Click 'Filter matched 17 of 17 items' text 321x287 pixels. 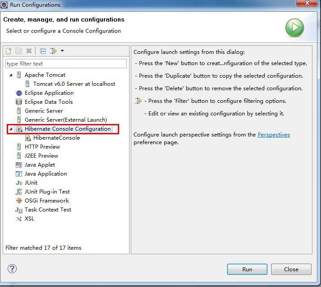pyautogui.click(x=44, y=248)
